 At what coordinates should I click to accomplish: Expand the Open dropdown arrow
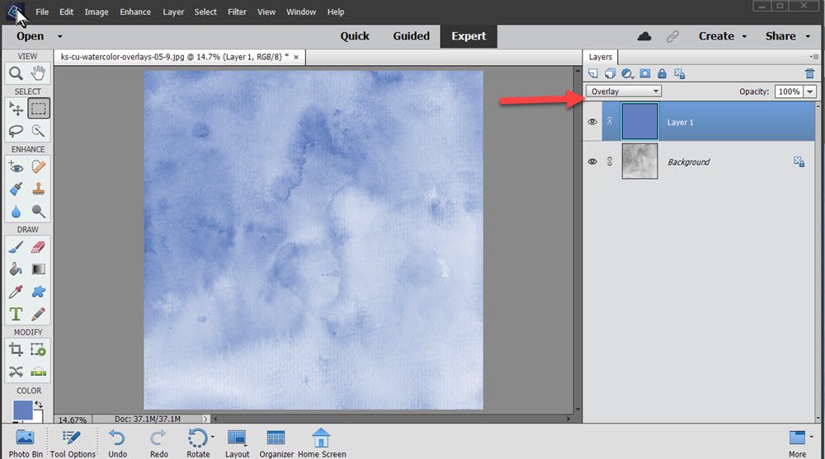point(59,36)
